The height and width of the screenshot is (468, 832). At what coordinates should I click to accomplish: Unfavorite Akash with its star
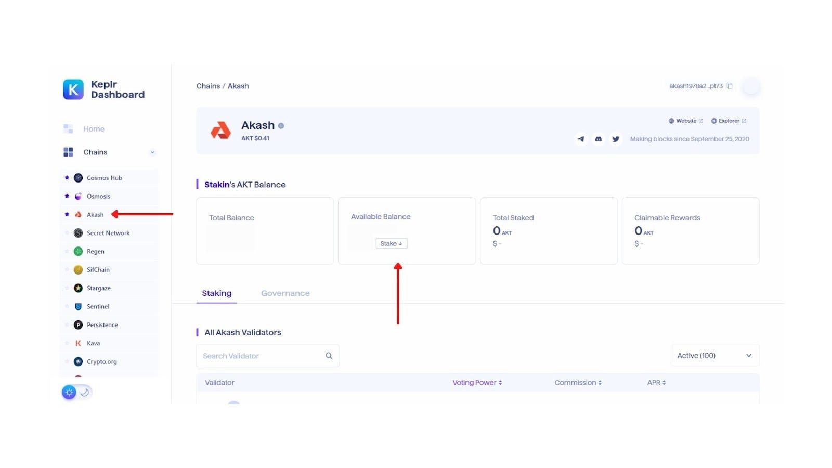coord(67,214)
